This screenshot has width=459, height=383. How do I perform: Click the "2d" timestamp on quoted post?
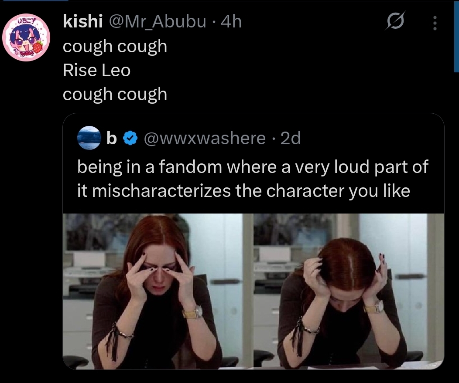click(x=291, y=138)
